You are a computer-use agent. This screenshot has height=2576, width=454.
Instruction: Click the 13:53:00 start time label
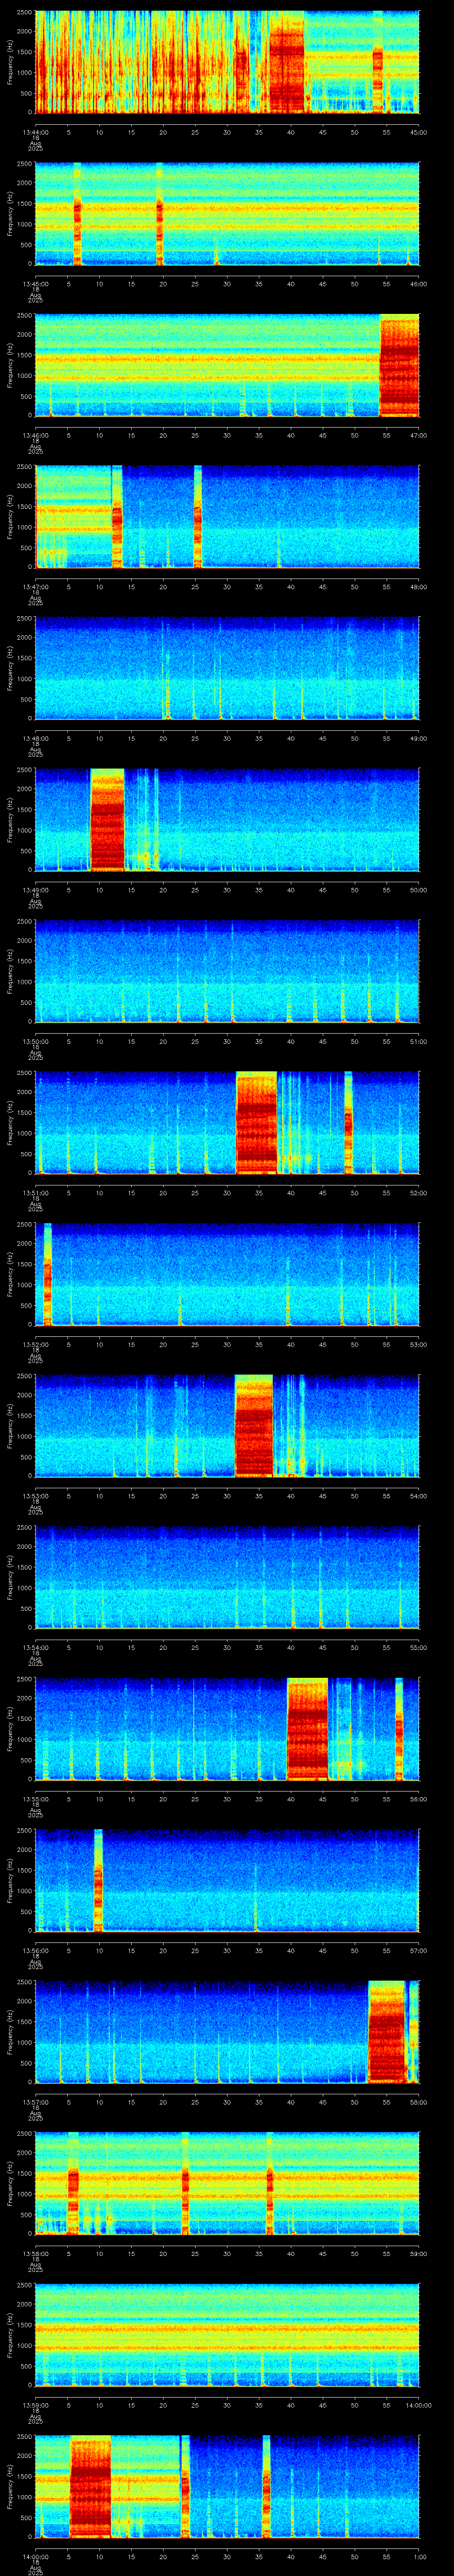tap(36, 1496)
